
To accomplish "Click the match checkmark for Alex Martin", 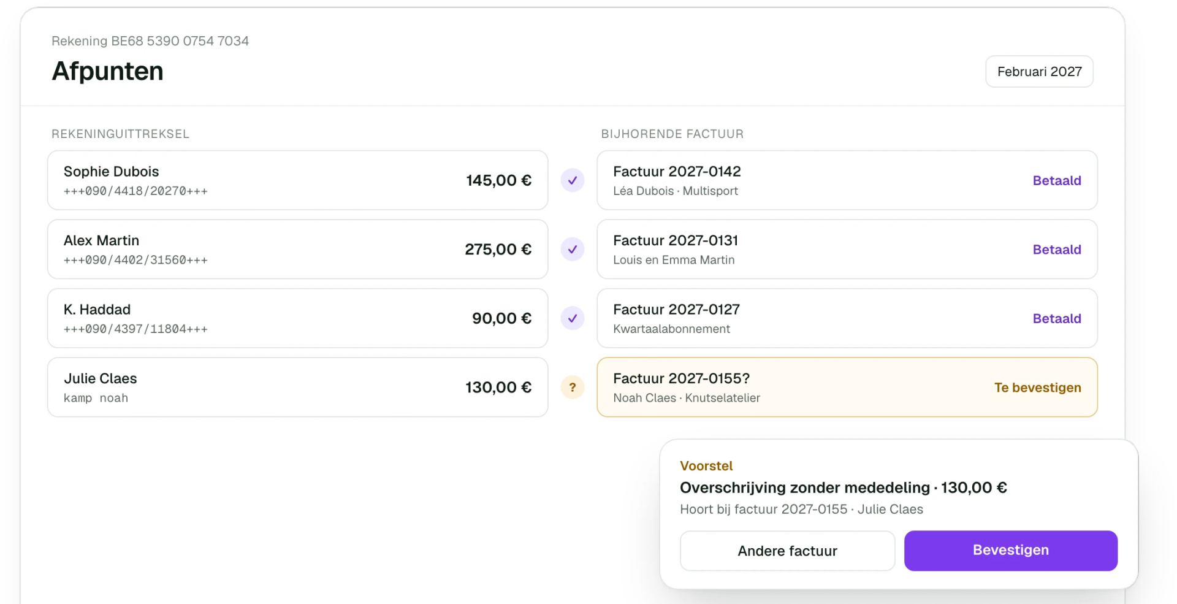I will coord(572,250).
